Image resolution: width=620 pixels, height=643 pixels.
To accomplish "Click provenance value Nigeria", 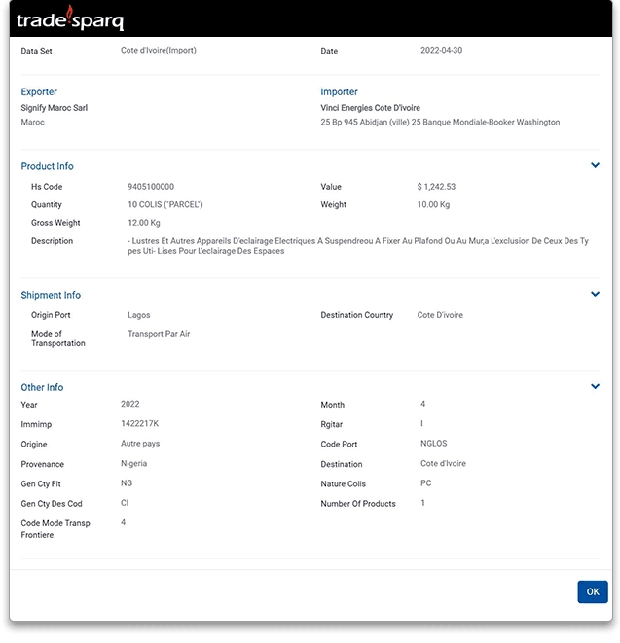I will pyautogui.click(x=133, y=463).
